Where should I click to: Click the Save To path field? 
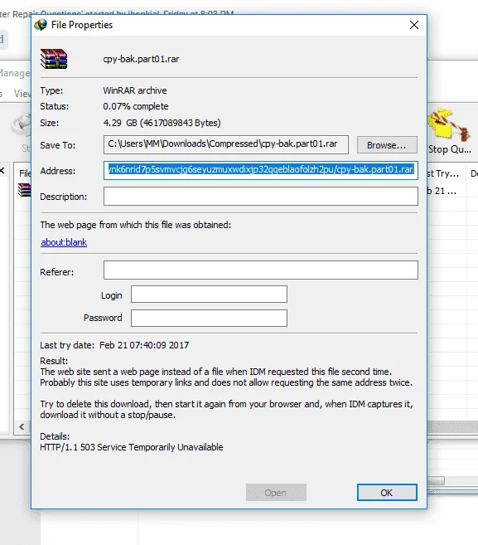pos(225,144)
